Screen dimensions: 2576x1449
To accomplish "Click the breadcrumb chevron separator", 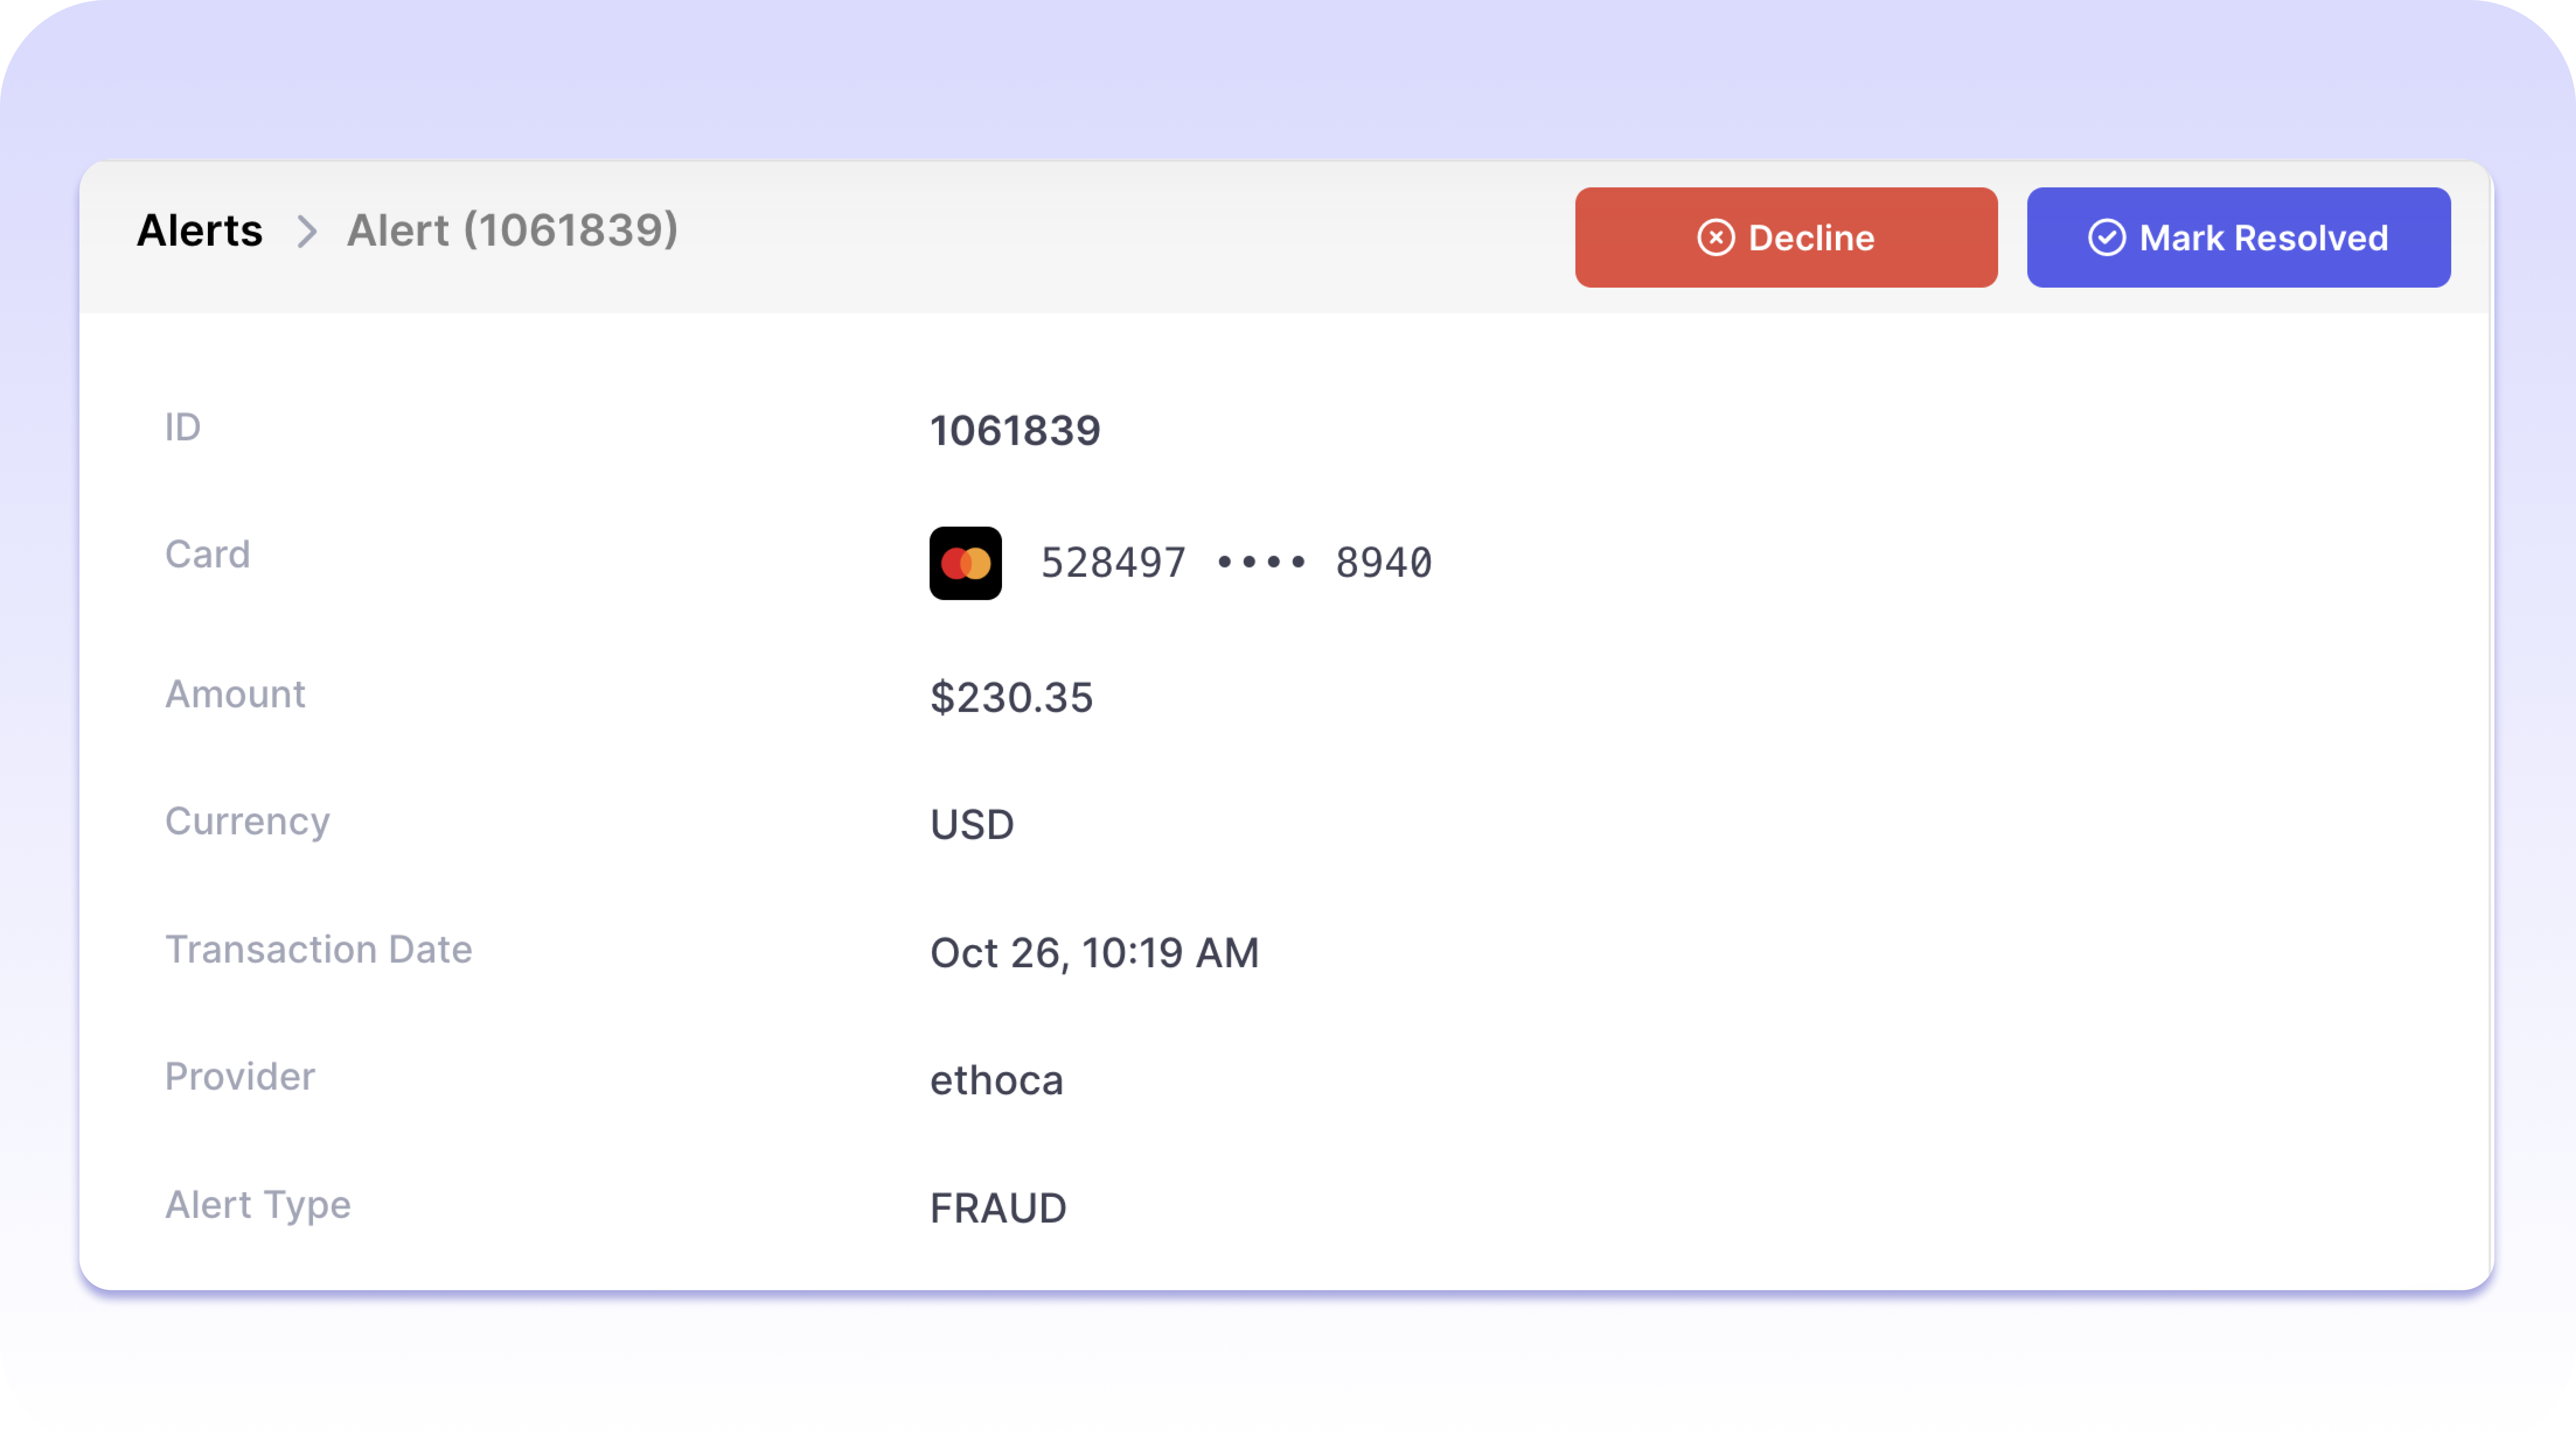I will pyautogui.click(x=307, y=232).
